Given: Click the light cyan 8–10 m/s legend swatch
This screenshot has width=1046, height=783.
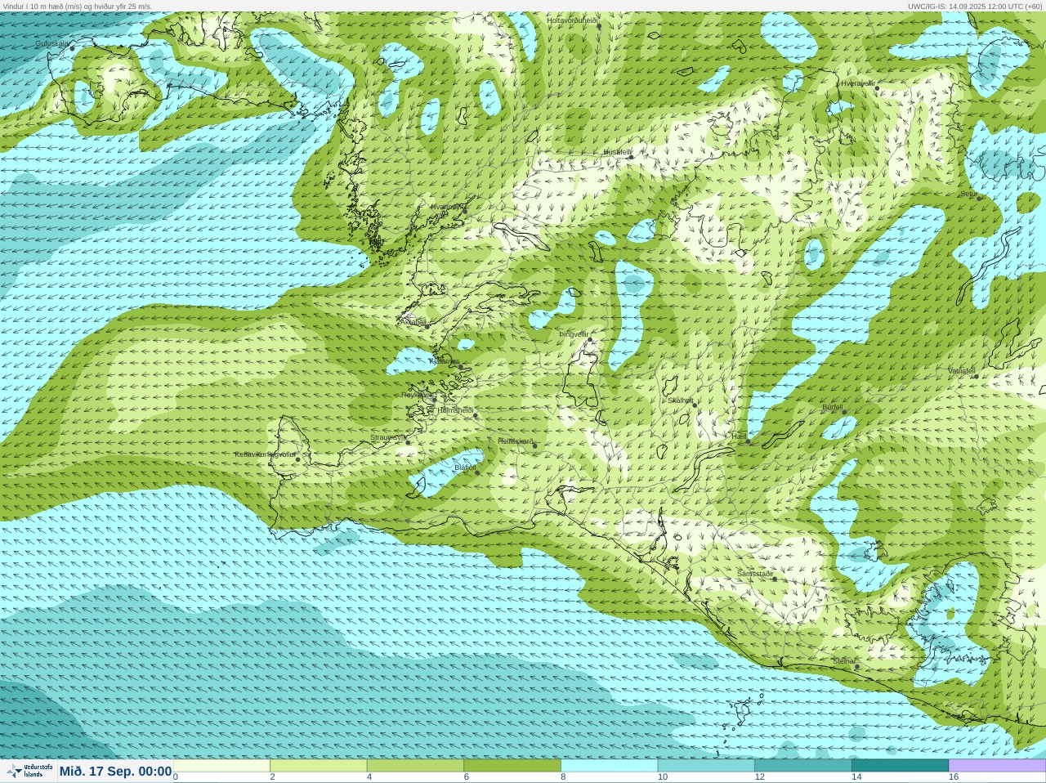Looking at the screenshot, I should point(609,766).
